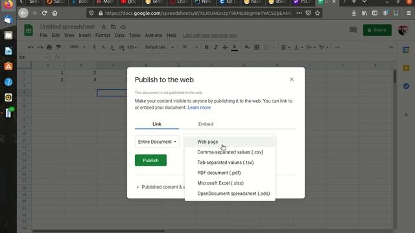415x233 pixels.
Task: Open the Format menu
Action: pos(102,35)
